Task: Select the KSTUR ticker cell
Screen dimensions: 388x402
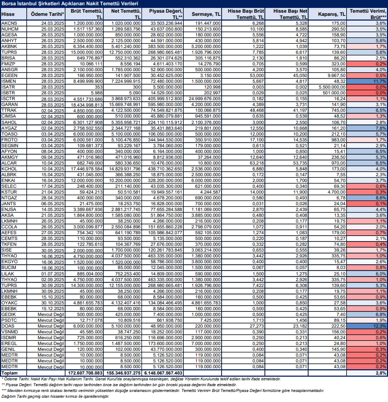Action: [x=14, y=192]
